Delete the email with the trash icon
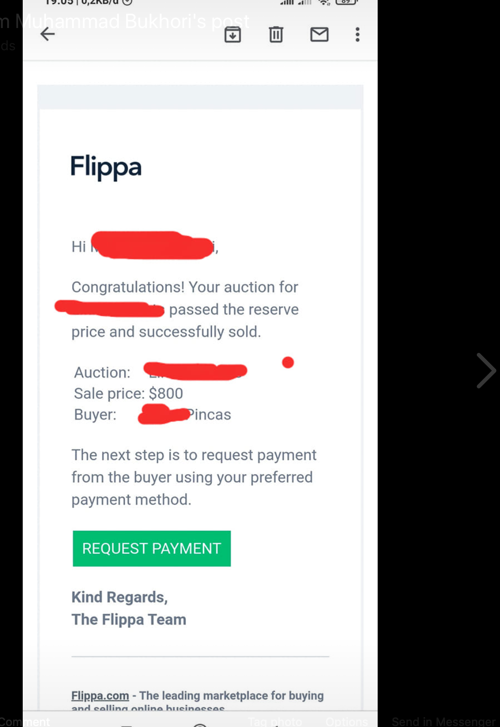This screenshot has width=500, height=727. click(276, 34)
